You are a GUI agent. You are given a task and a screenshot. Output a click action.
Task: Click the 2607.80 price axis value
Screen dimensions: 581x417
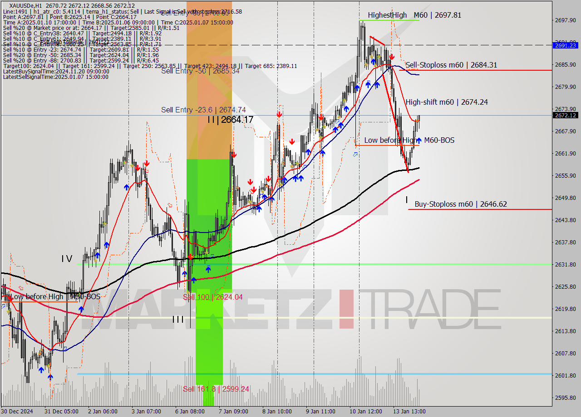pyautogui.click(x=565, y=353)
